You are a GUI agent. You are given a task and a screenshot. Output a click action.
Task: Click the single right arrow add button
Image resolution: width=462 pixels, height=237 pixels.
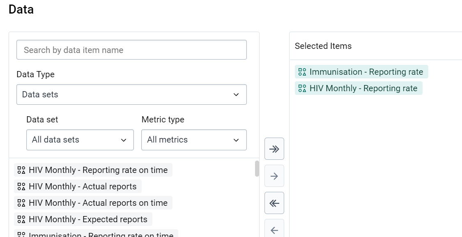point(274,176)
